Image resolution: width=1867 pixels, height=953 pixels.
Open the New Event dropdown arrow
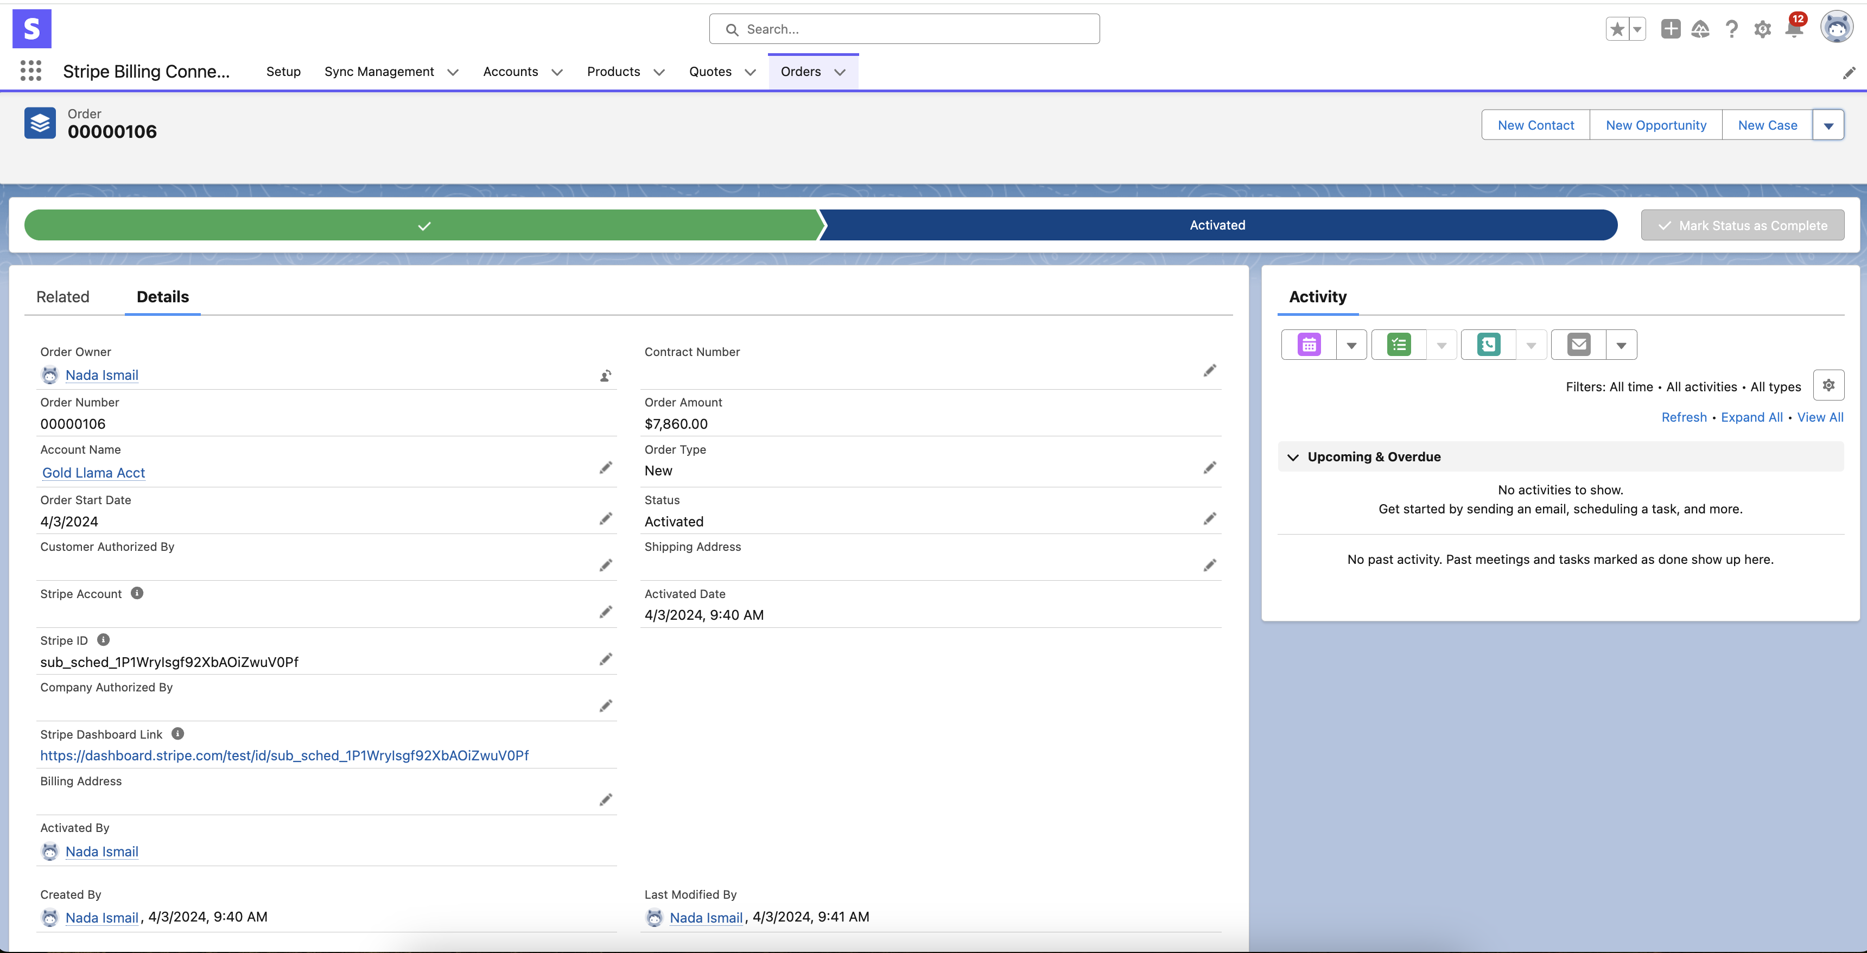click(x=1350, y=344)
